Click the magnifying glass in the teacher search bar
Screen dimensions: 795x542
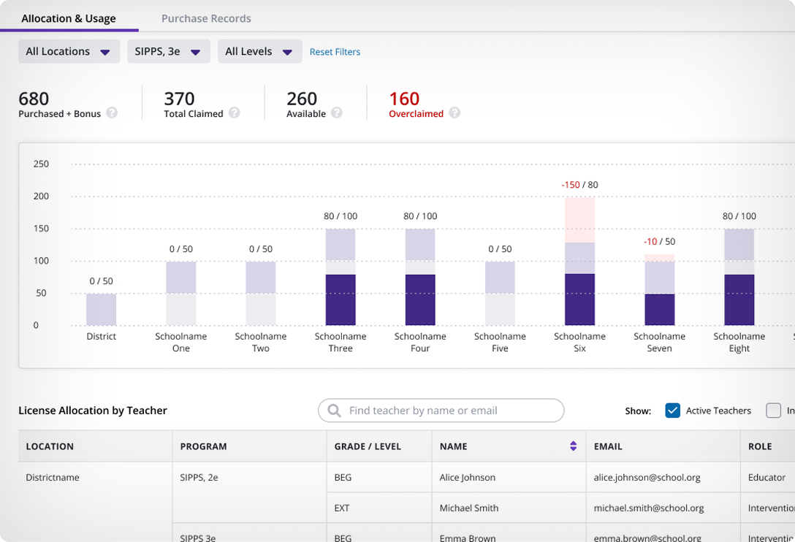[x=333, y=411]
